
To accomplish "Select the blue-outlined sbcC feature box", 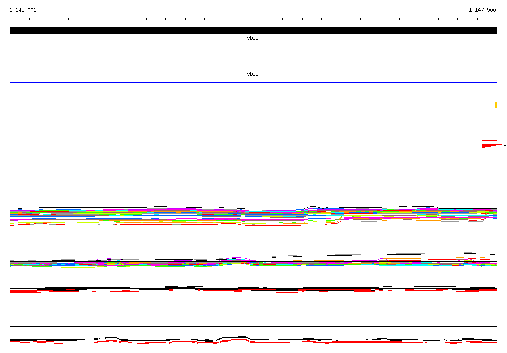I will click(x=253, y=80).
